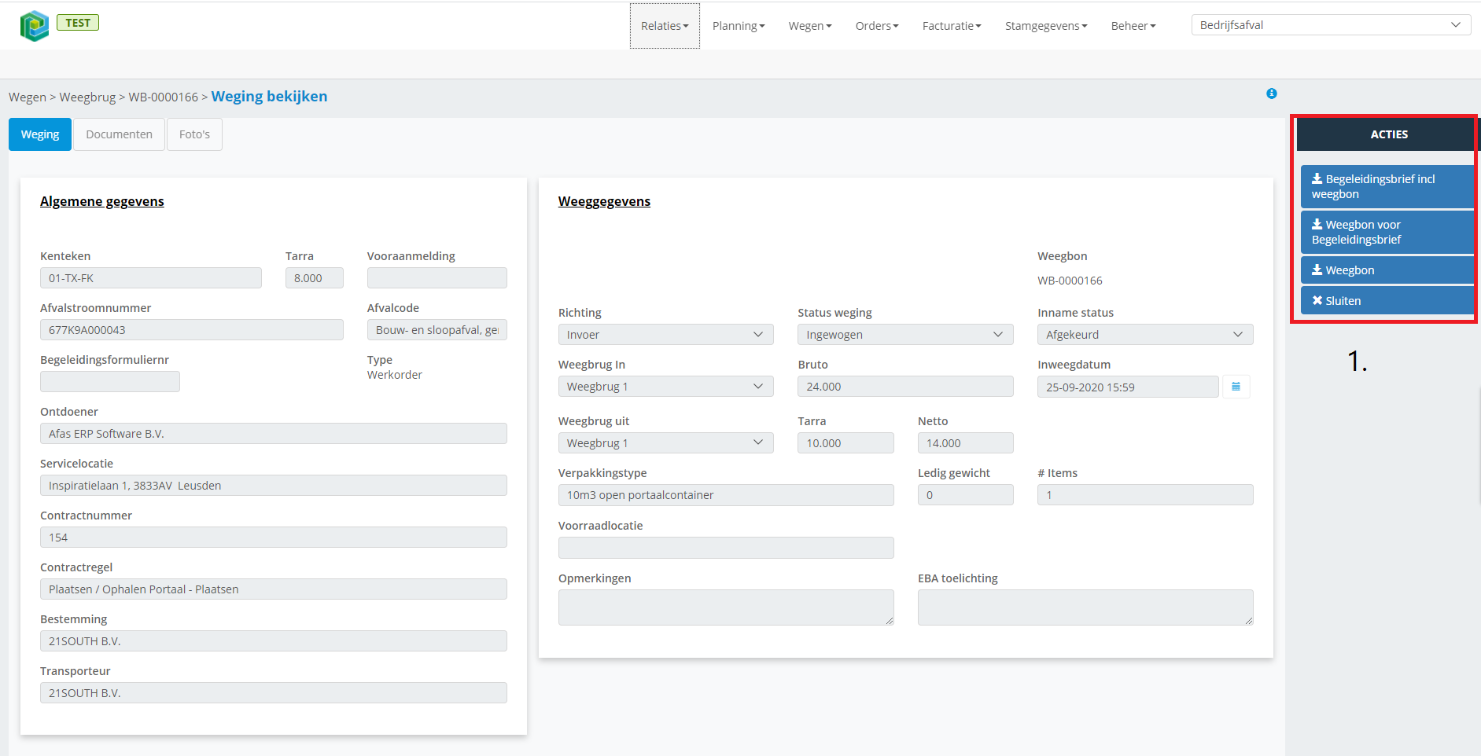The image size is (1481, 756).
Task: Click the Afvalcode field
Action: pyautogui.click(x=437, y=330)
